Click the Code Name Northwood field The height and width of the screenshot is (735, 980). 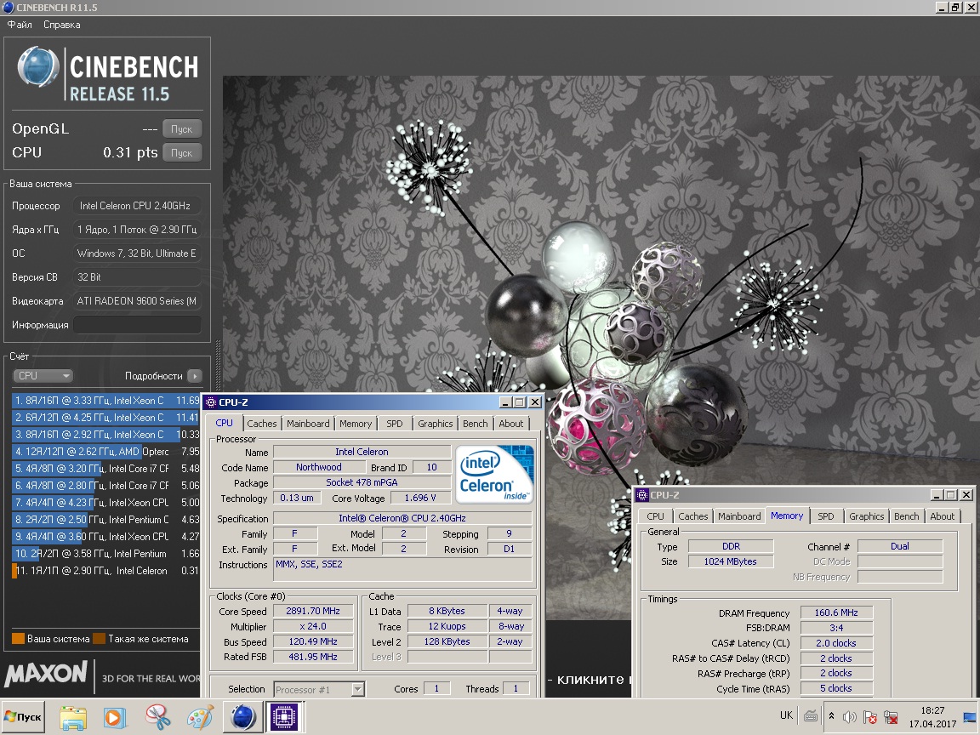(319, 468)
